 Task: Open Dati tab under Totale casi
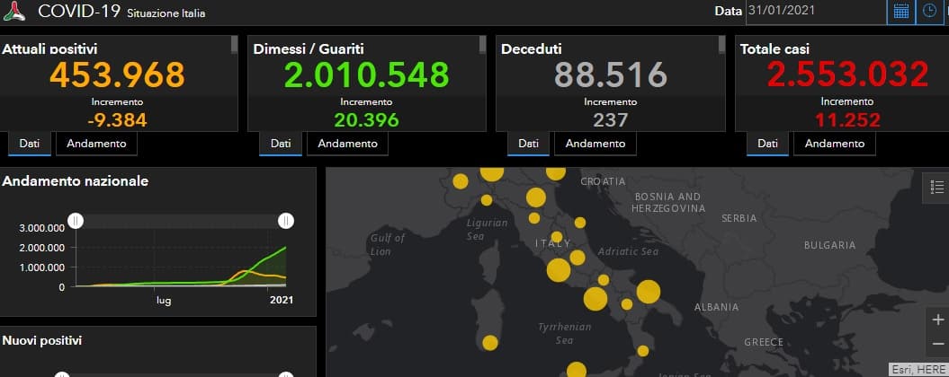(768, 144)
